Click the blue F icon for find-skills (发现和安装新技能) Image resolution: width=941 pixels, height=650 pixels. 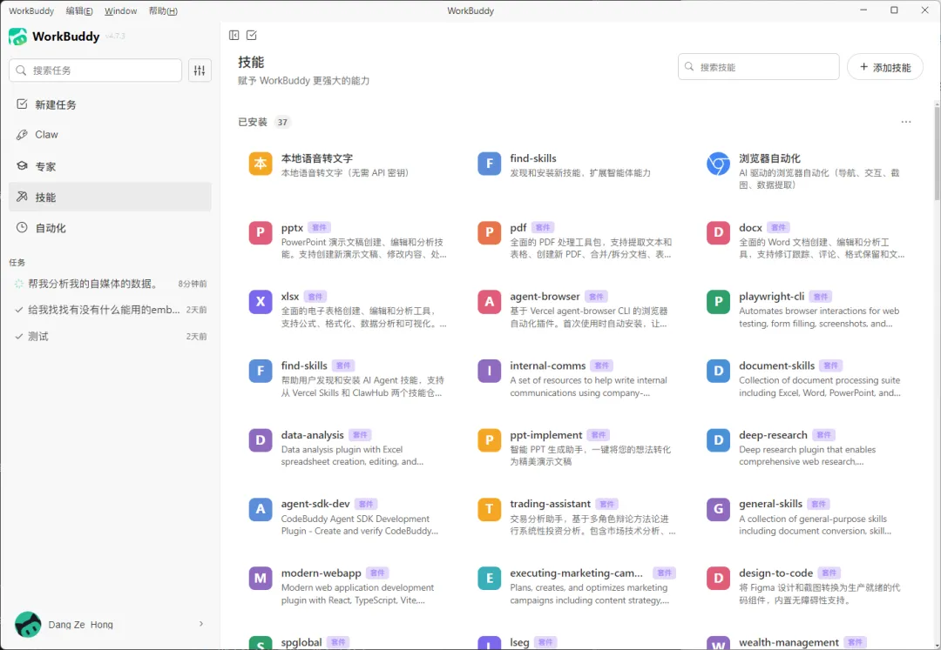point(489,163)
